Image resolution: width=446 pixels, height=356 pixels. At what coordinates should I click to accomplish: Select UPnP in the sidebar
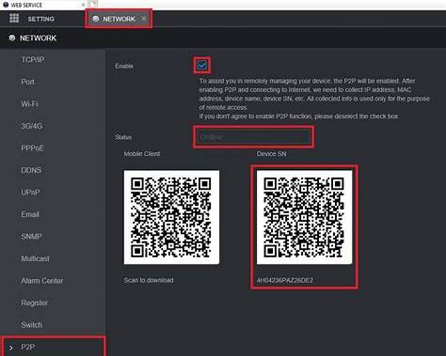(x=30, y=193)
